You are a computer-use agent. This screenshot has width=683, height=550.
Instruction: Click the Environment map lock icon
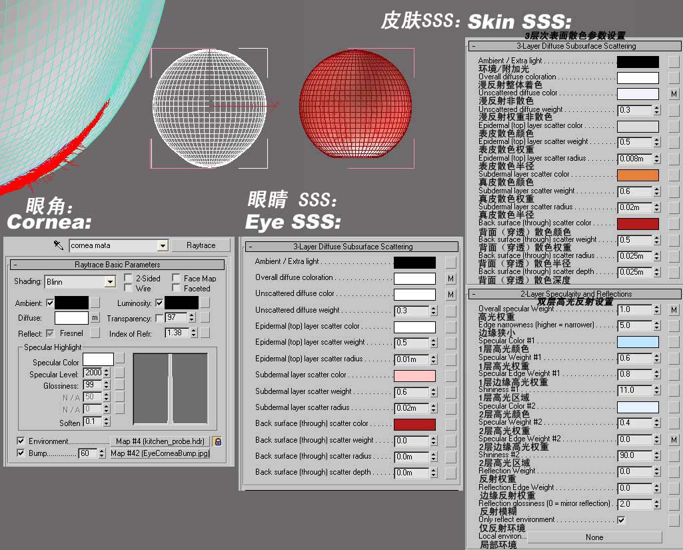pos(218,441)
